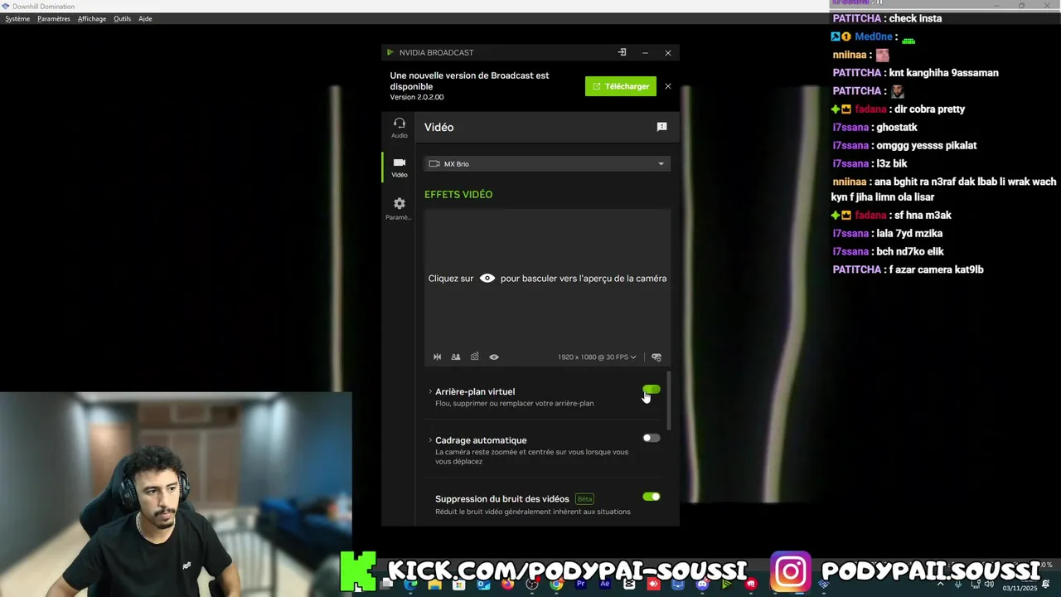Close the NVIDIA Broadcast window
Image resolution: width=1061 pixels, height=597 pixels.
pyautogui.click(x=668, y=52)
